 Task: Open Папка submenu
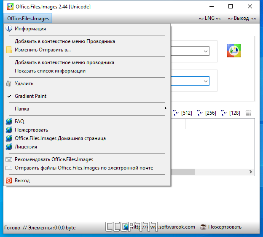pos(87,109)
